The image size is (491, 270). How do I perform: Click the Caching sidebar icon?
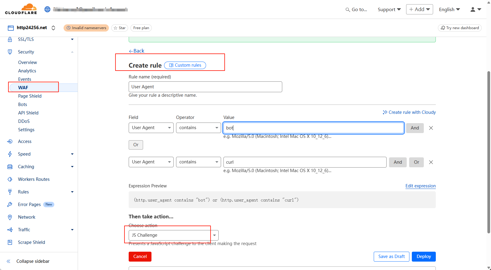(x=10, y=167)
